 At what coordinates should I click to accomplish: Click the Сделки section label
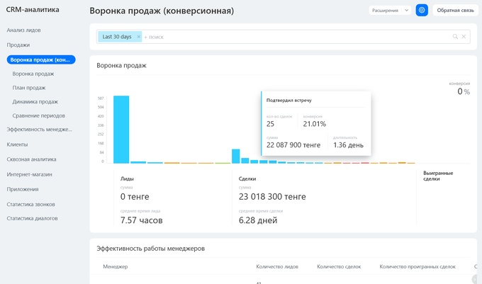coord(247,178)
